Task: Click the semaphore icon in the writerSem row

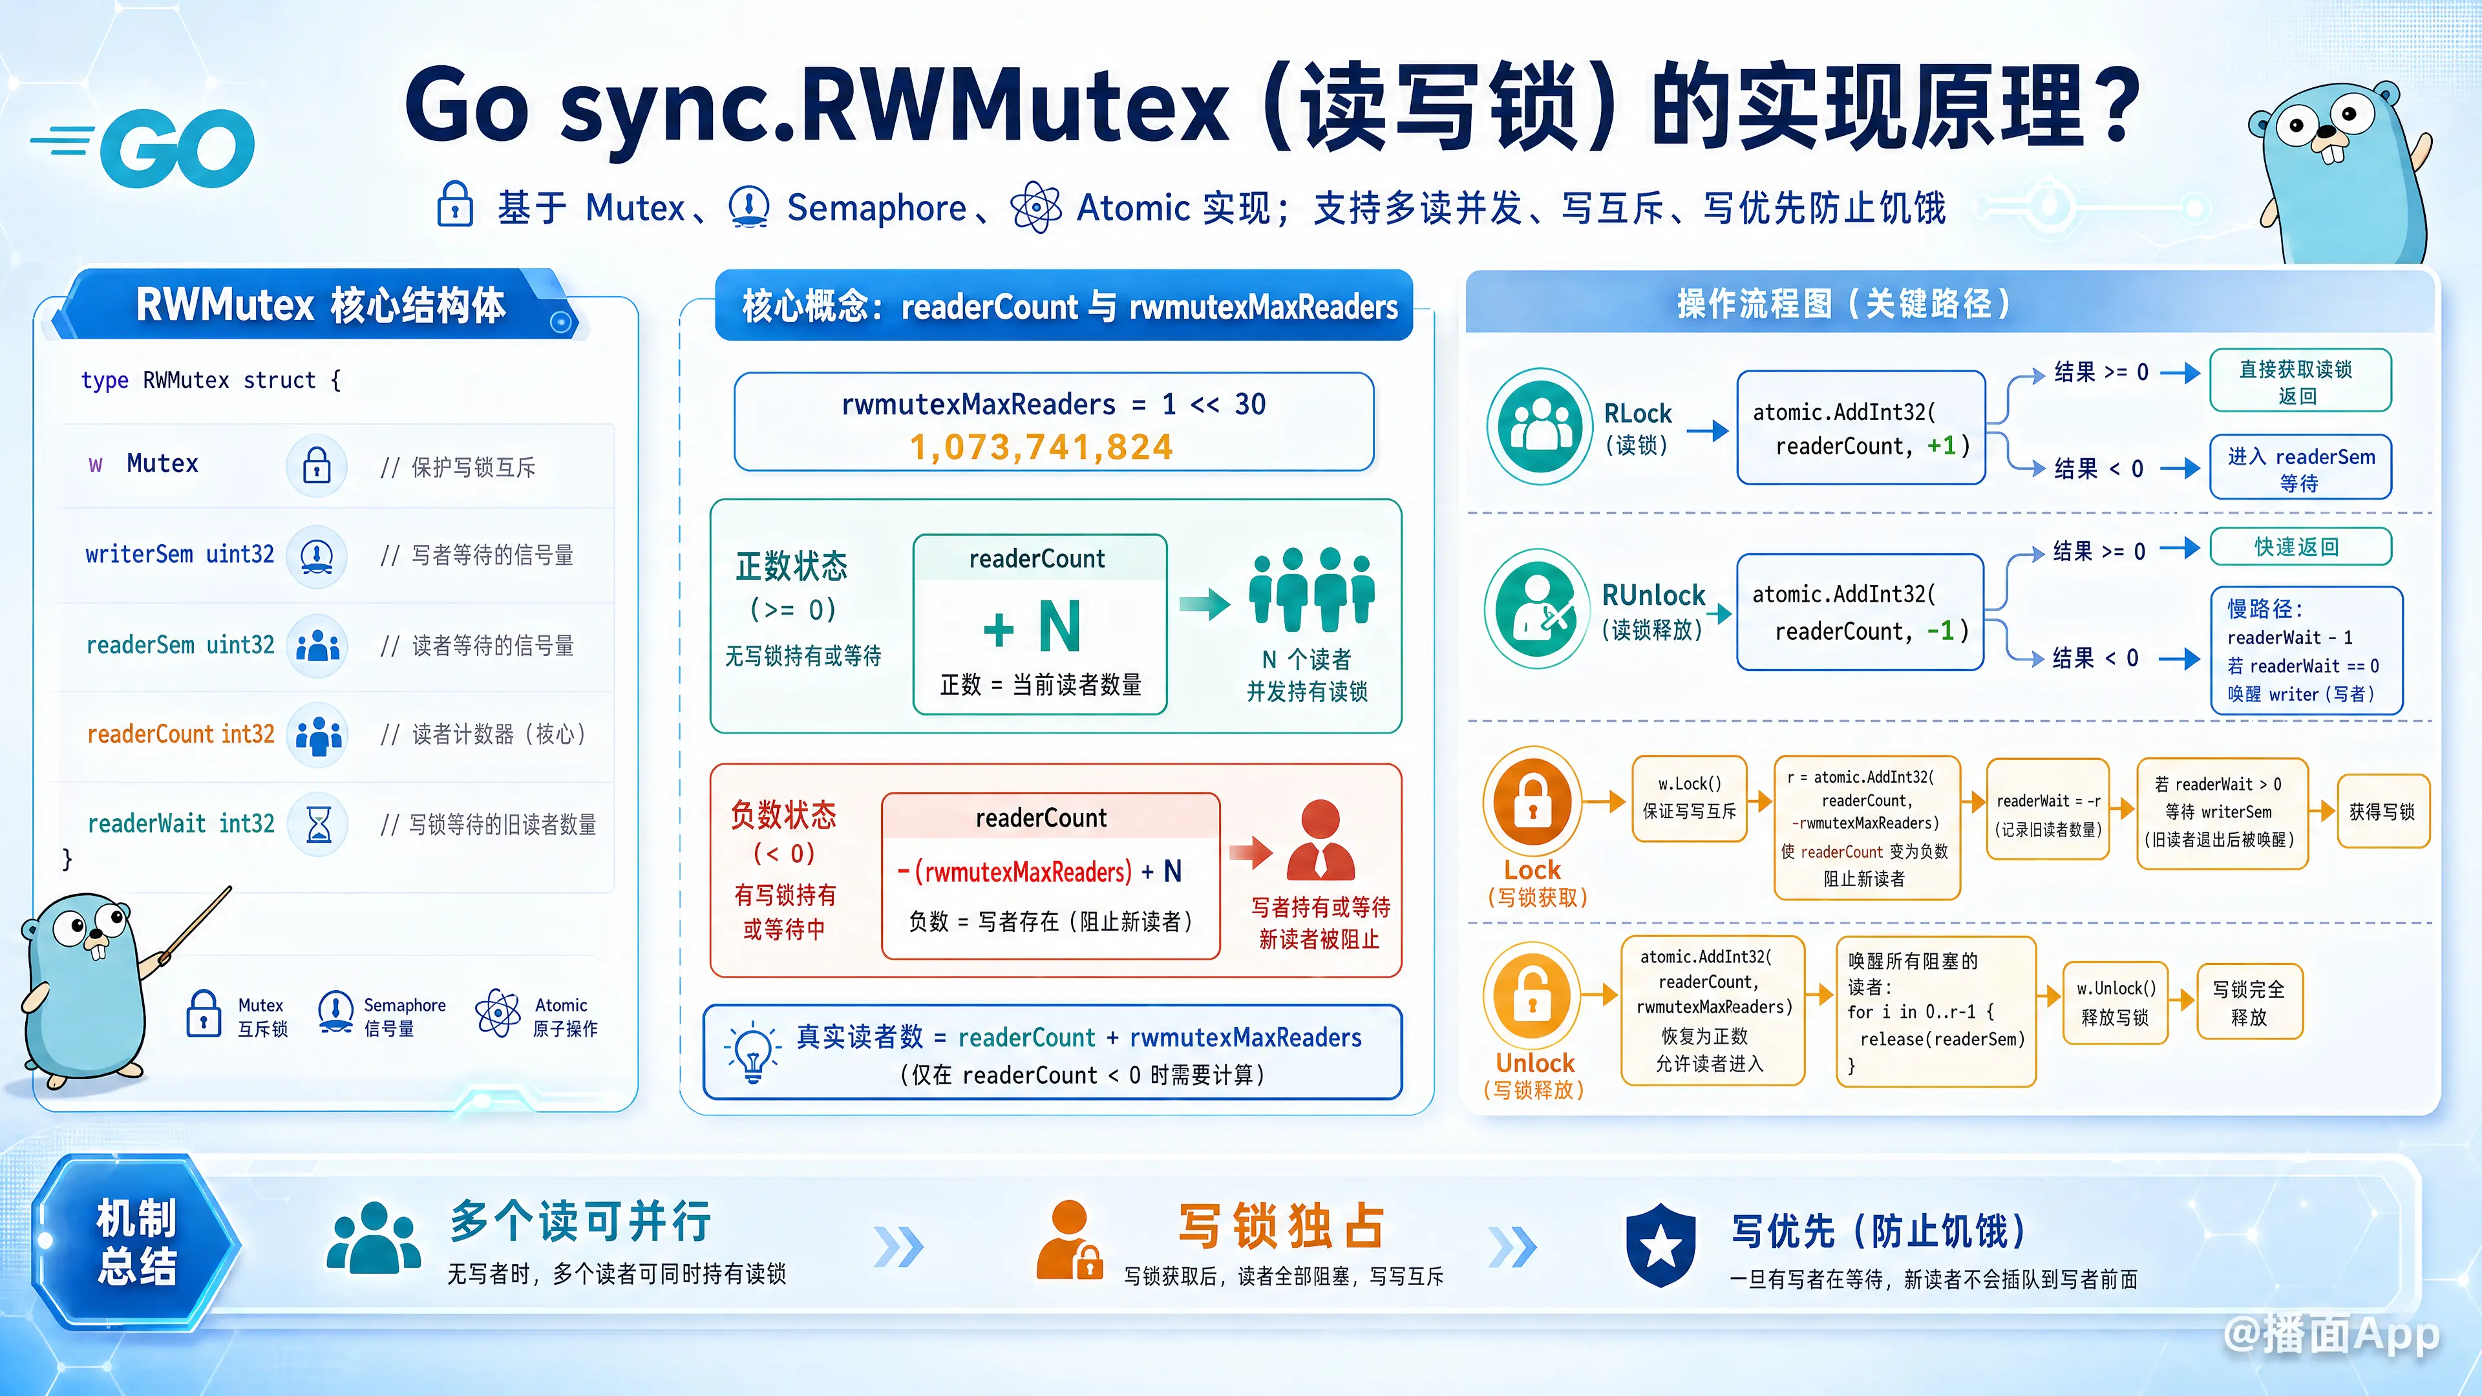Action: (x=316, y=556)
